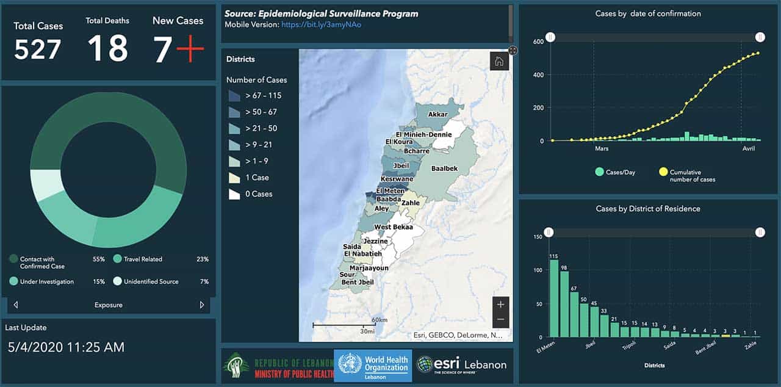
Task: Zoom in on the map
Action: (500, 305)
